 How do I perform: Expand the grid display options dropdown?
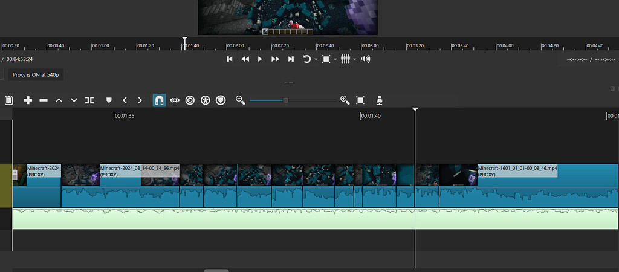point(355,59)
